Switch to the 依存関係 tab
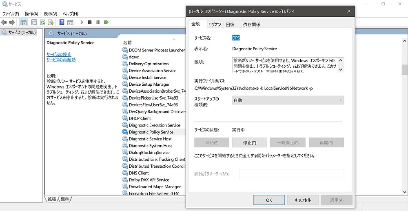 tap(251, 24)
